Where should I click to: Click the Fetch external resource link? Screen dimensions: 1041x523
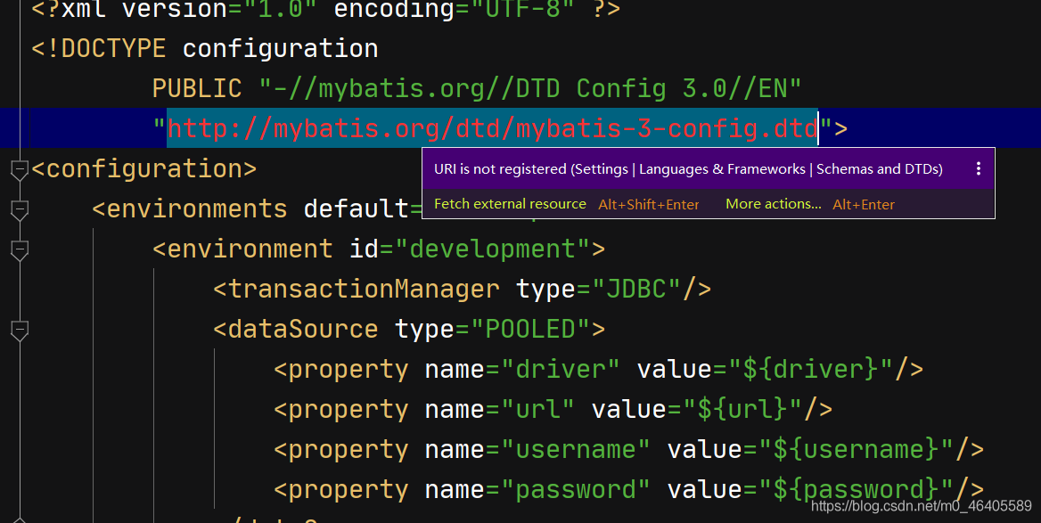point(510,204)
